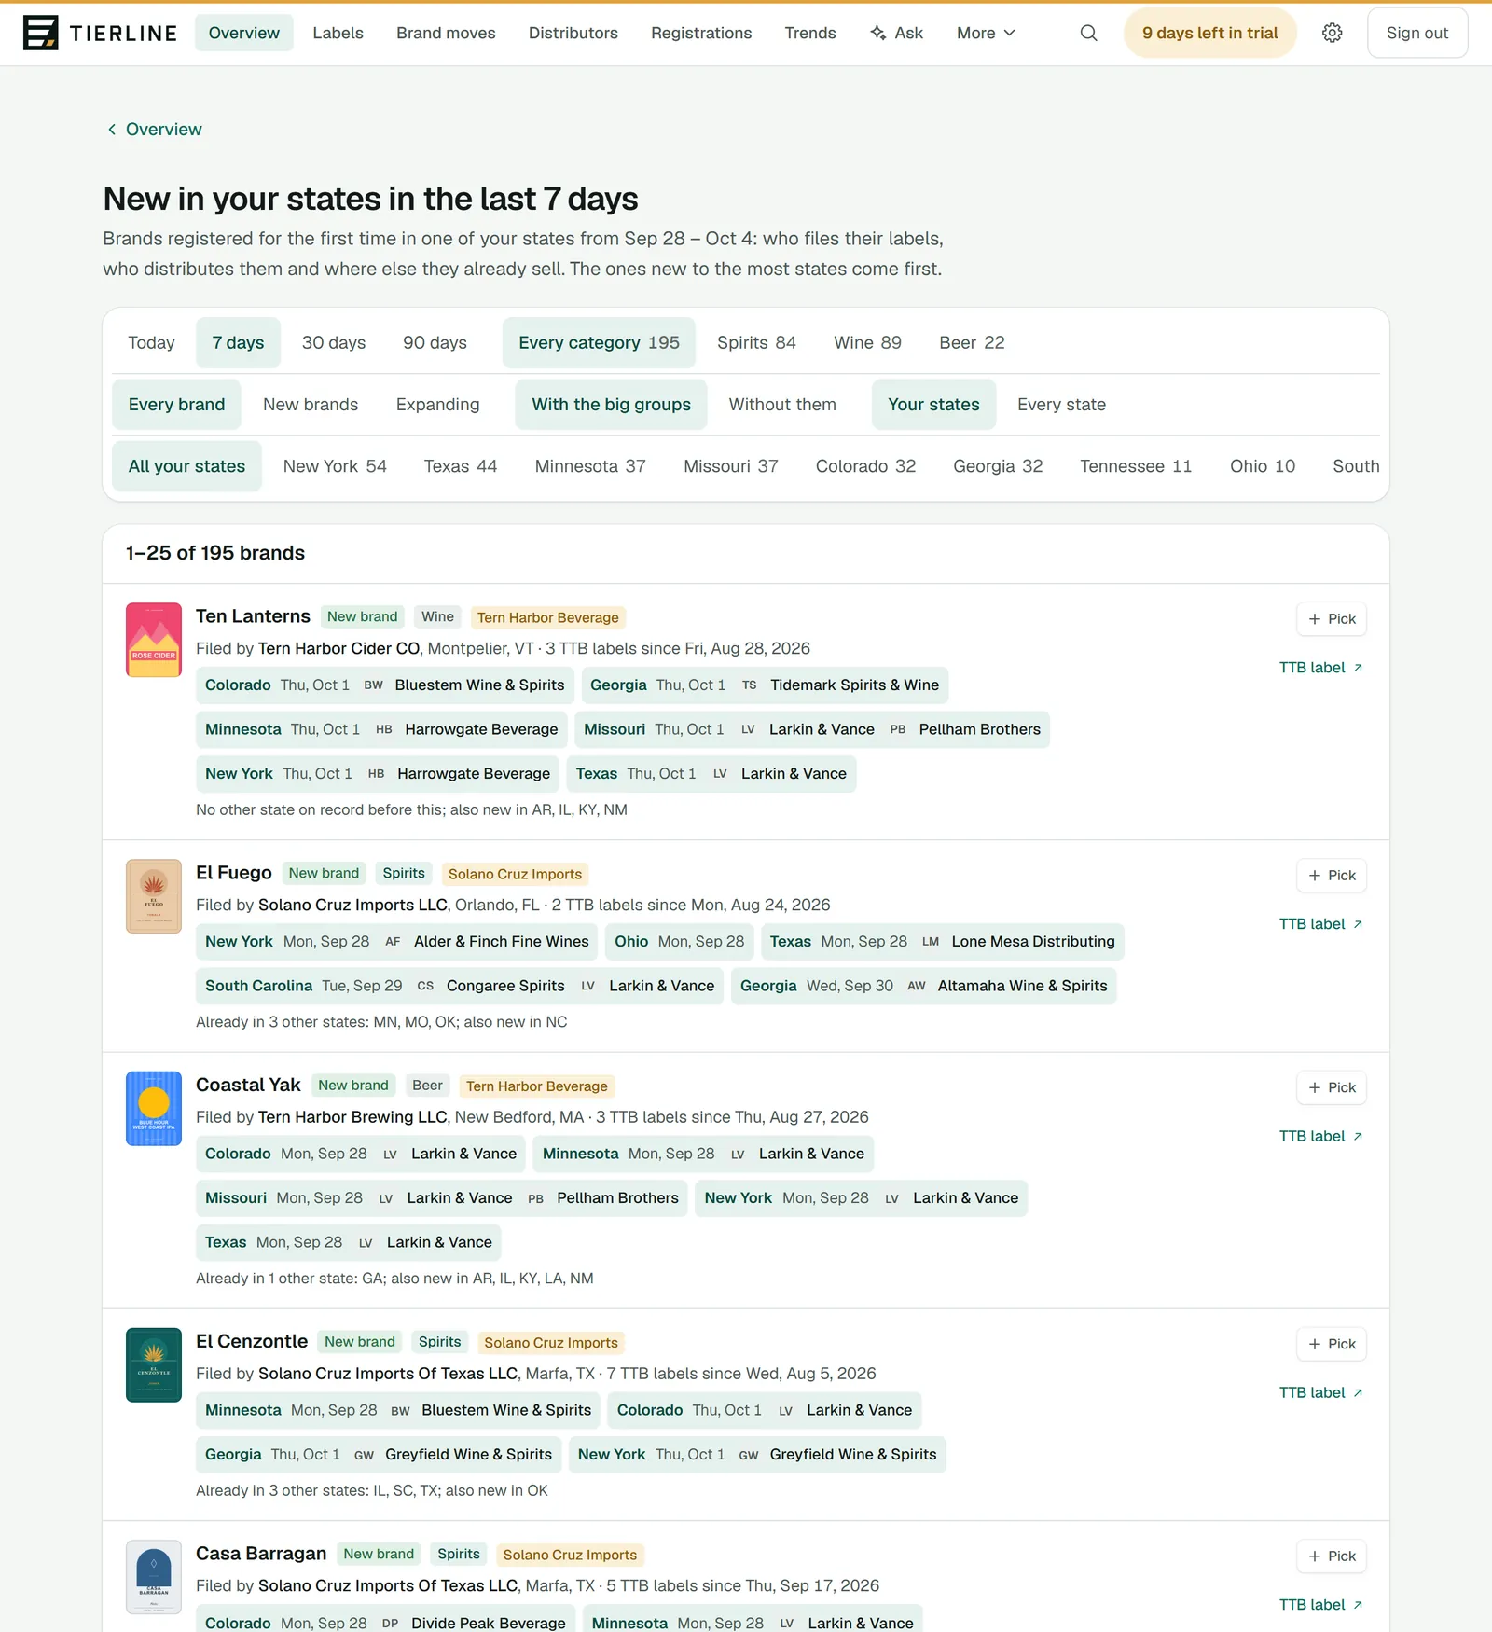Viewport: 1492px width, 1632px height.
Task: Select Every category 195 filter
Action: [x=599, y=342]
